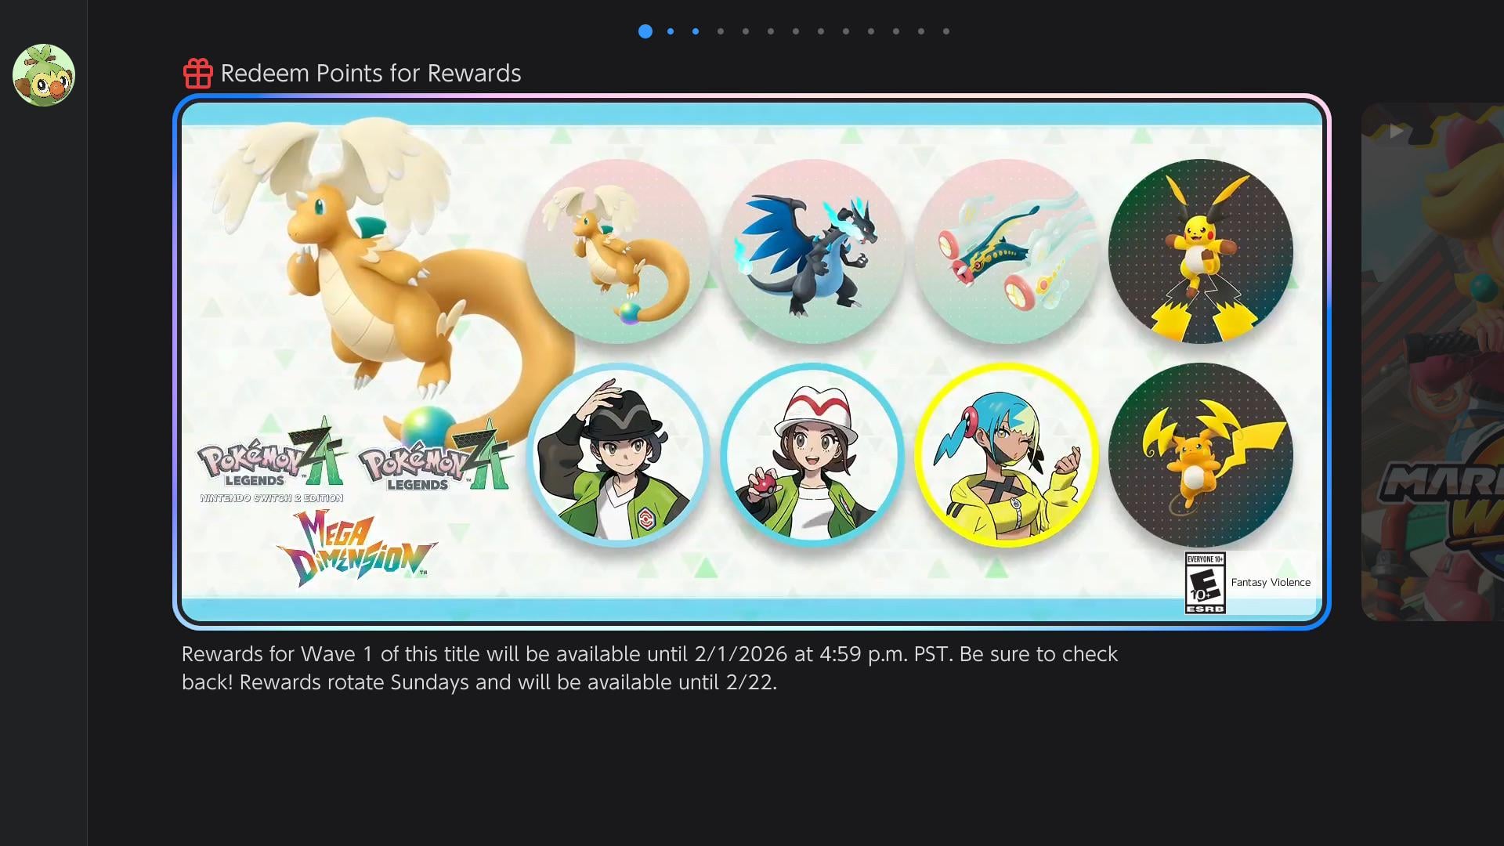Go to the first highlighted page dot
The height and width of the screenshot is (846, 1504).
click(x=645, y=31)
